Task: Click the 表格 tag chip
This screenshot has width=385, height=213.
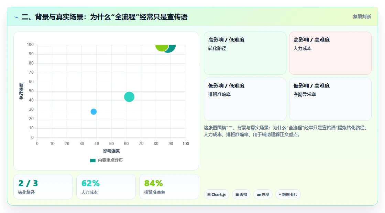Action: (241, 194)
